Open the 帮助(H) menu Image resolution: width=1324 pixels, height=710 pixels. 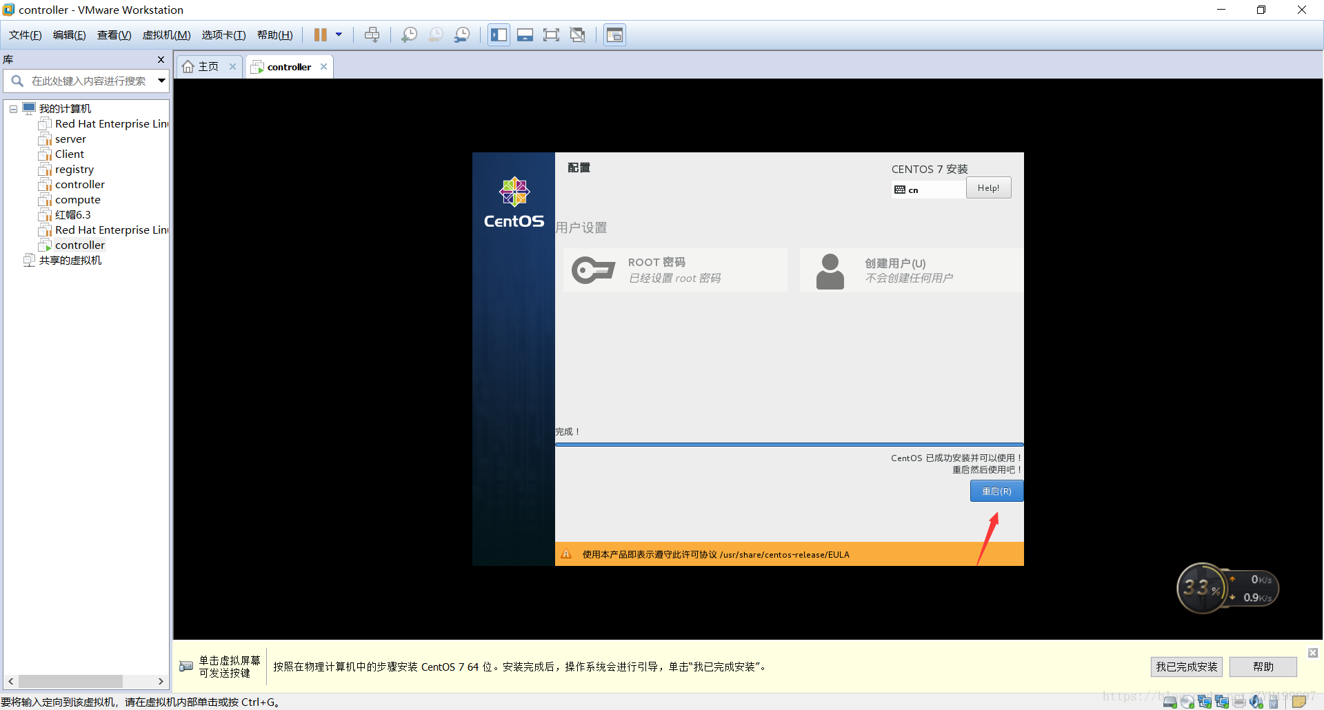275,35
